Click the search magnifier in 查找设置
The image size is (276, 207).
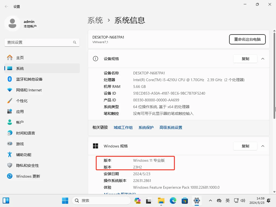75,42
